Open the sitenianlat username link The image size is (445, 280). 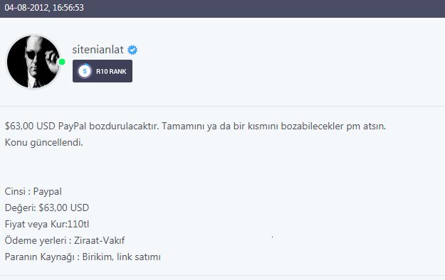click(x=98, y=50)
